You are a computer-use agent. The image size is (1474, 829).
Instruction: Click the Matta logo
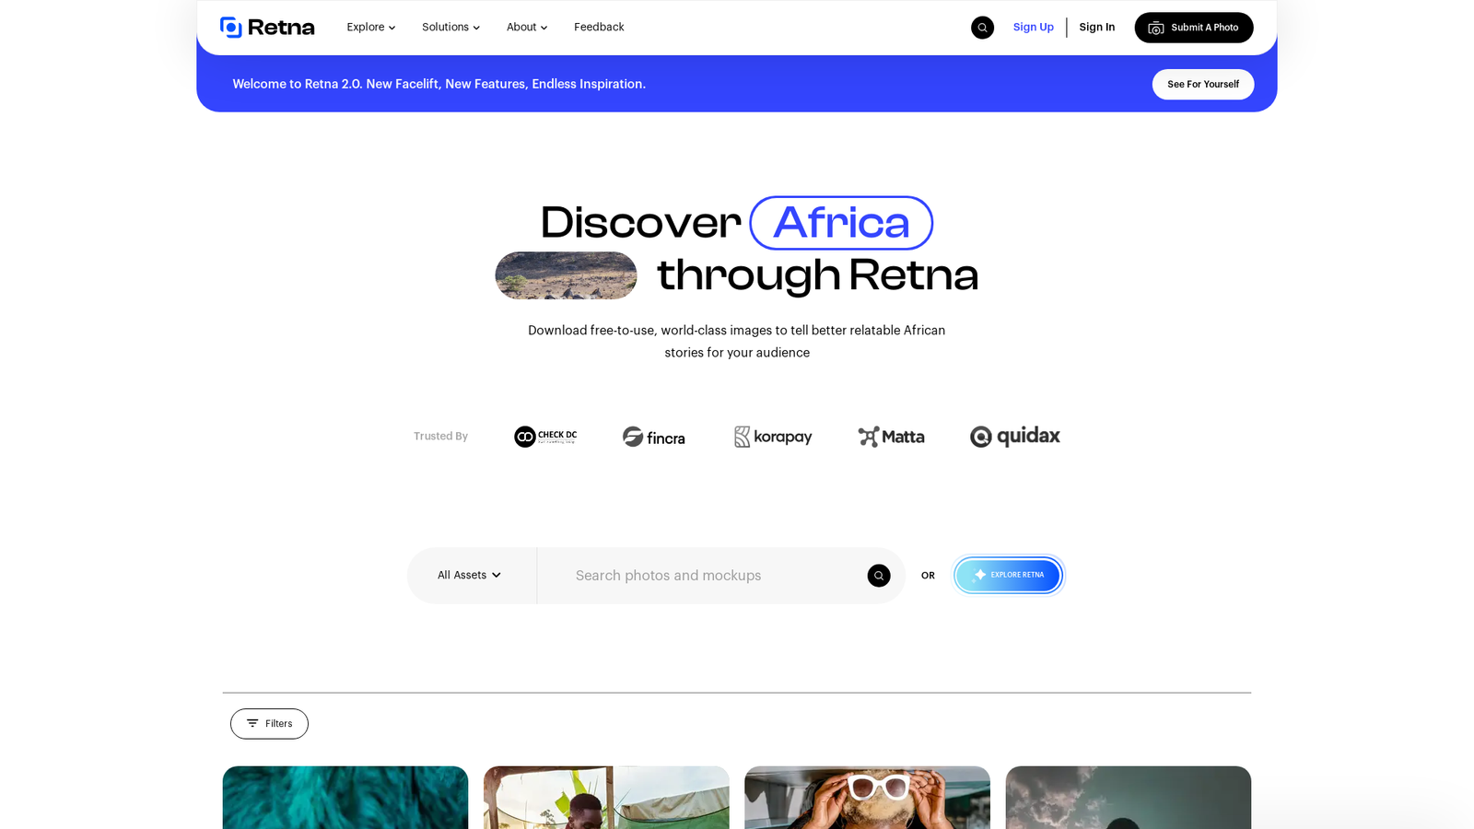pyautogui.click(x=891, y=437)
